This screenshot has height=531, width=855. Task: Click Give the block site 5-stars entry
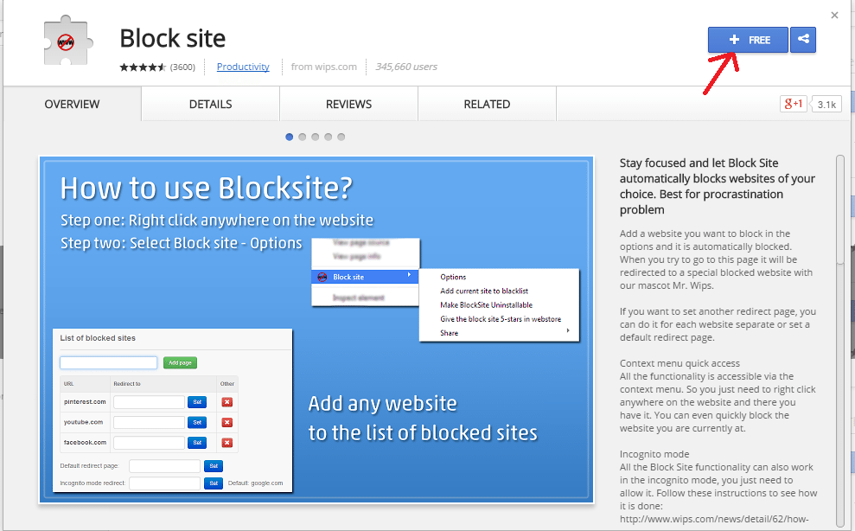click(501, 319)
